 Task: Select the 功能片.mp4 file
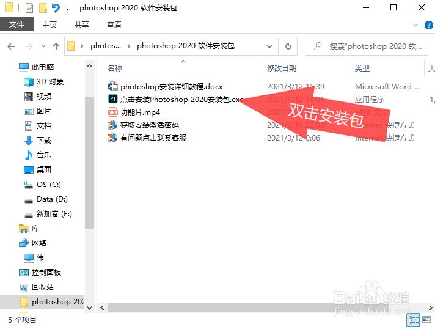click(x=140, y=112)
